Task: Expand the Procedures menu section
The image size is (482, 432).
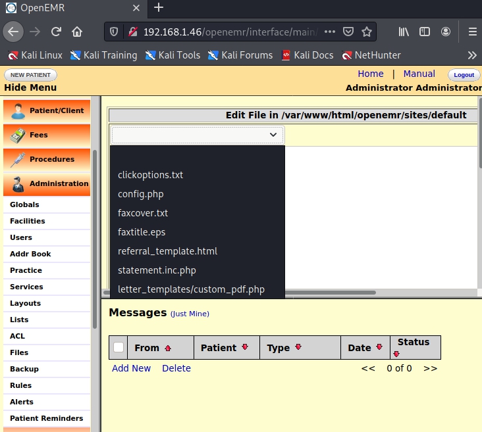Action: click(x=47, y=159)
